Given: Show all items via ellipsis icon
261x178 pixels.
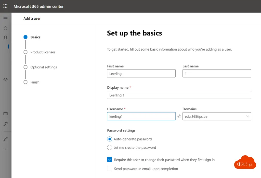Looking at the screenshot, I should point(6,149).
